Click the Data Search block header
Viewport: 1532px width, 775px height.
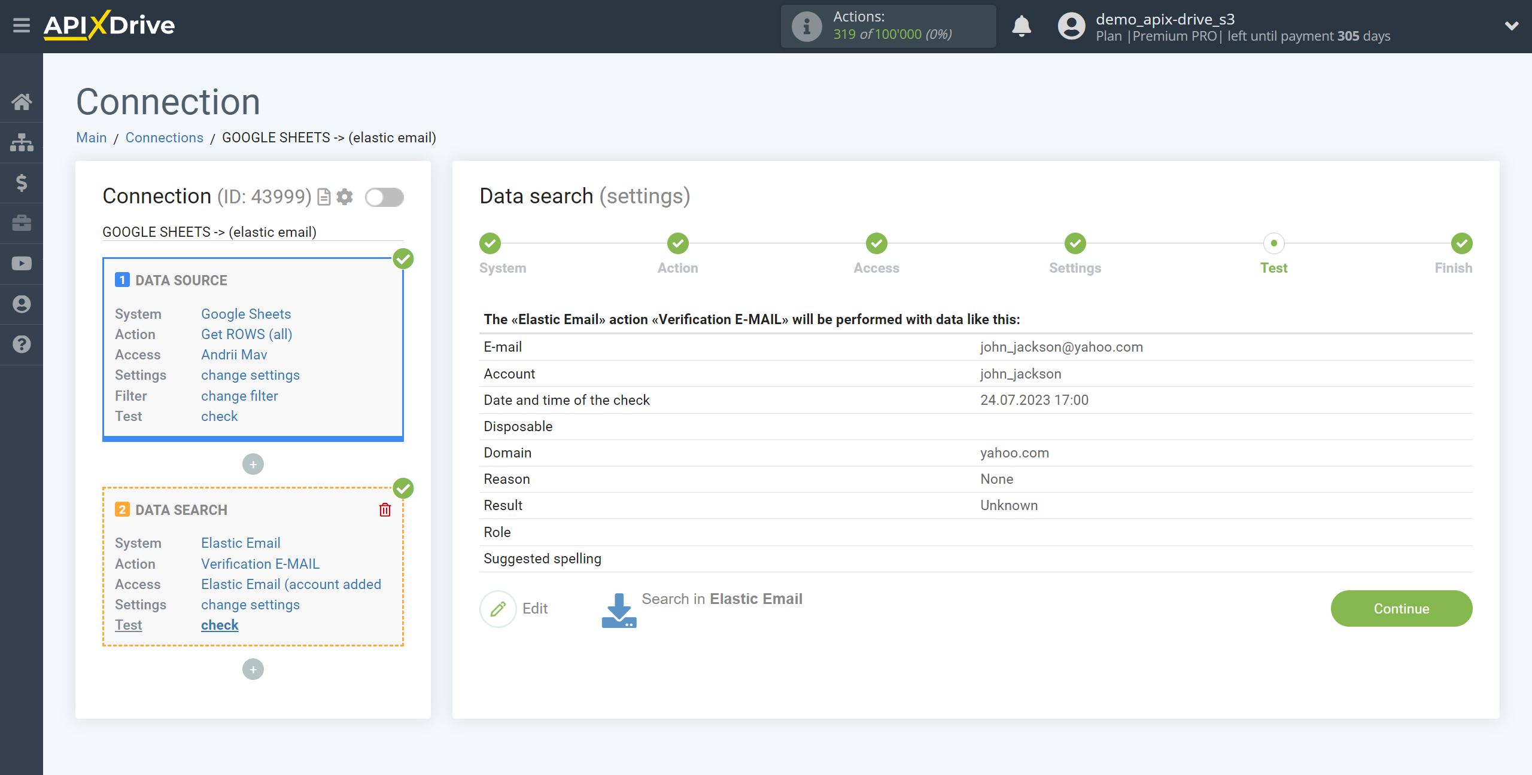(x=181, y=510)
